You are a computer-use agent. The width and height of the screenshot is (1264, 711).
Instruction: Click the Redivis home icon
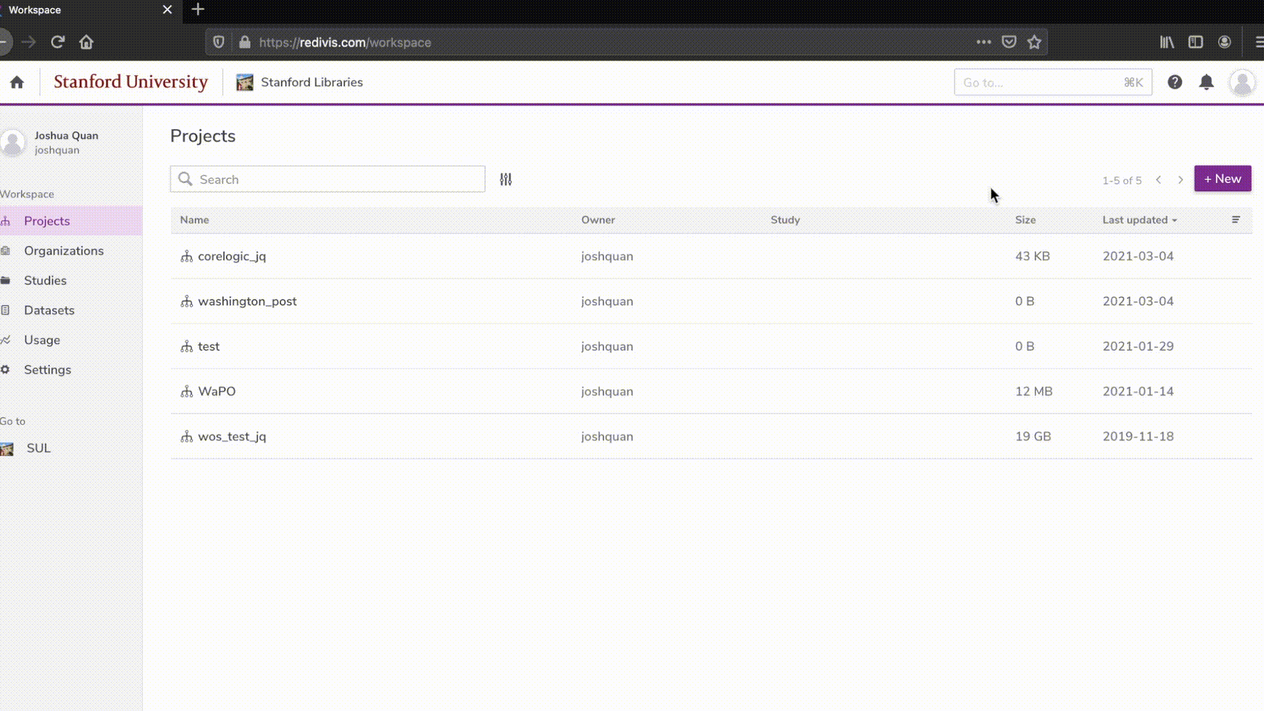[17, 82]
